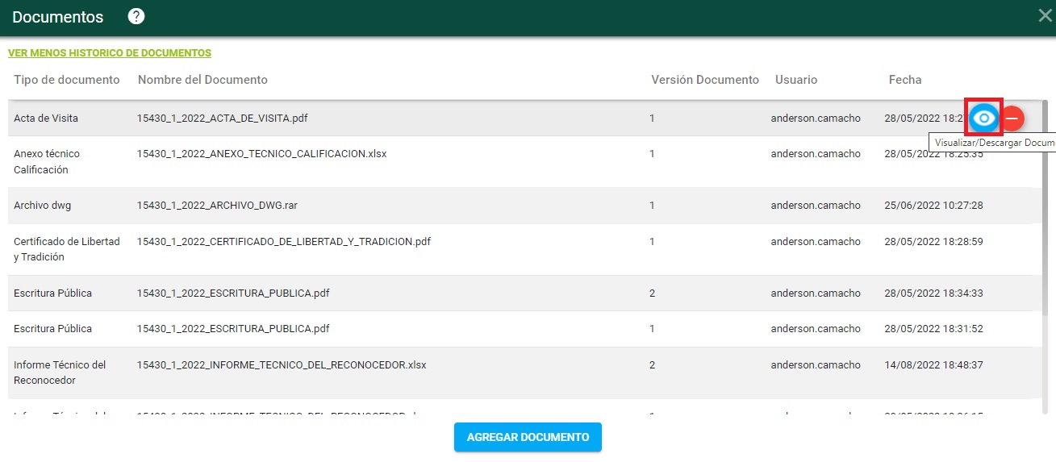Click date 14/08/2022 18:48:37
The height and width of the screenshot is (462, 1056).
pos(933,365)
